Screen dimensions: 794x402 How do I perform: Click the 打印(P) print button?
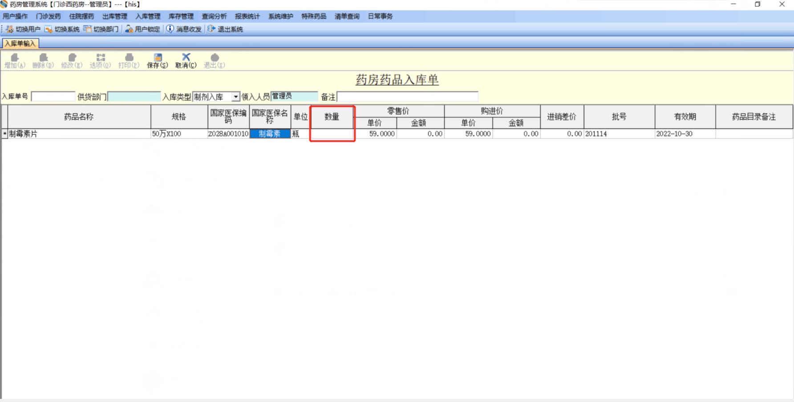point(129,61)
